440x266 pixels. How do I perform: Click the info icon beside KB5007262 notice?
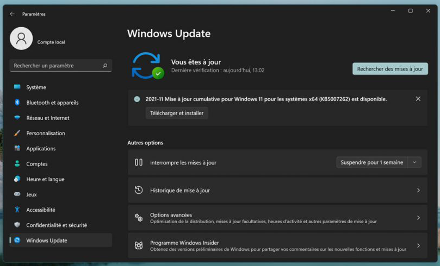137,99
